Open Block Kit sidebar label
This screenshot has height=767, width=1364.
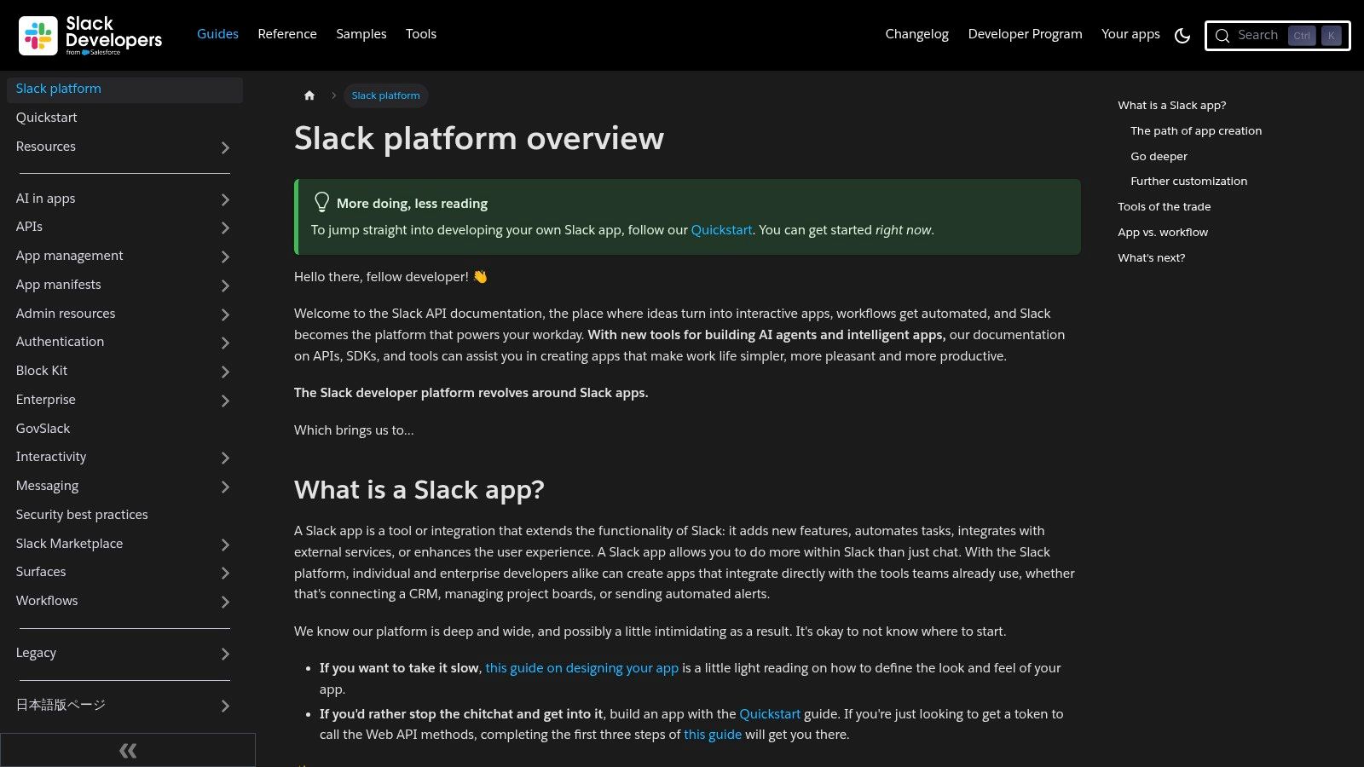[x=41, y=371]
